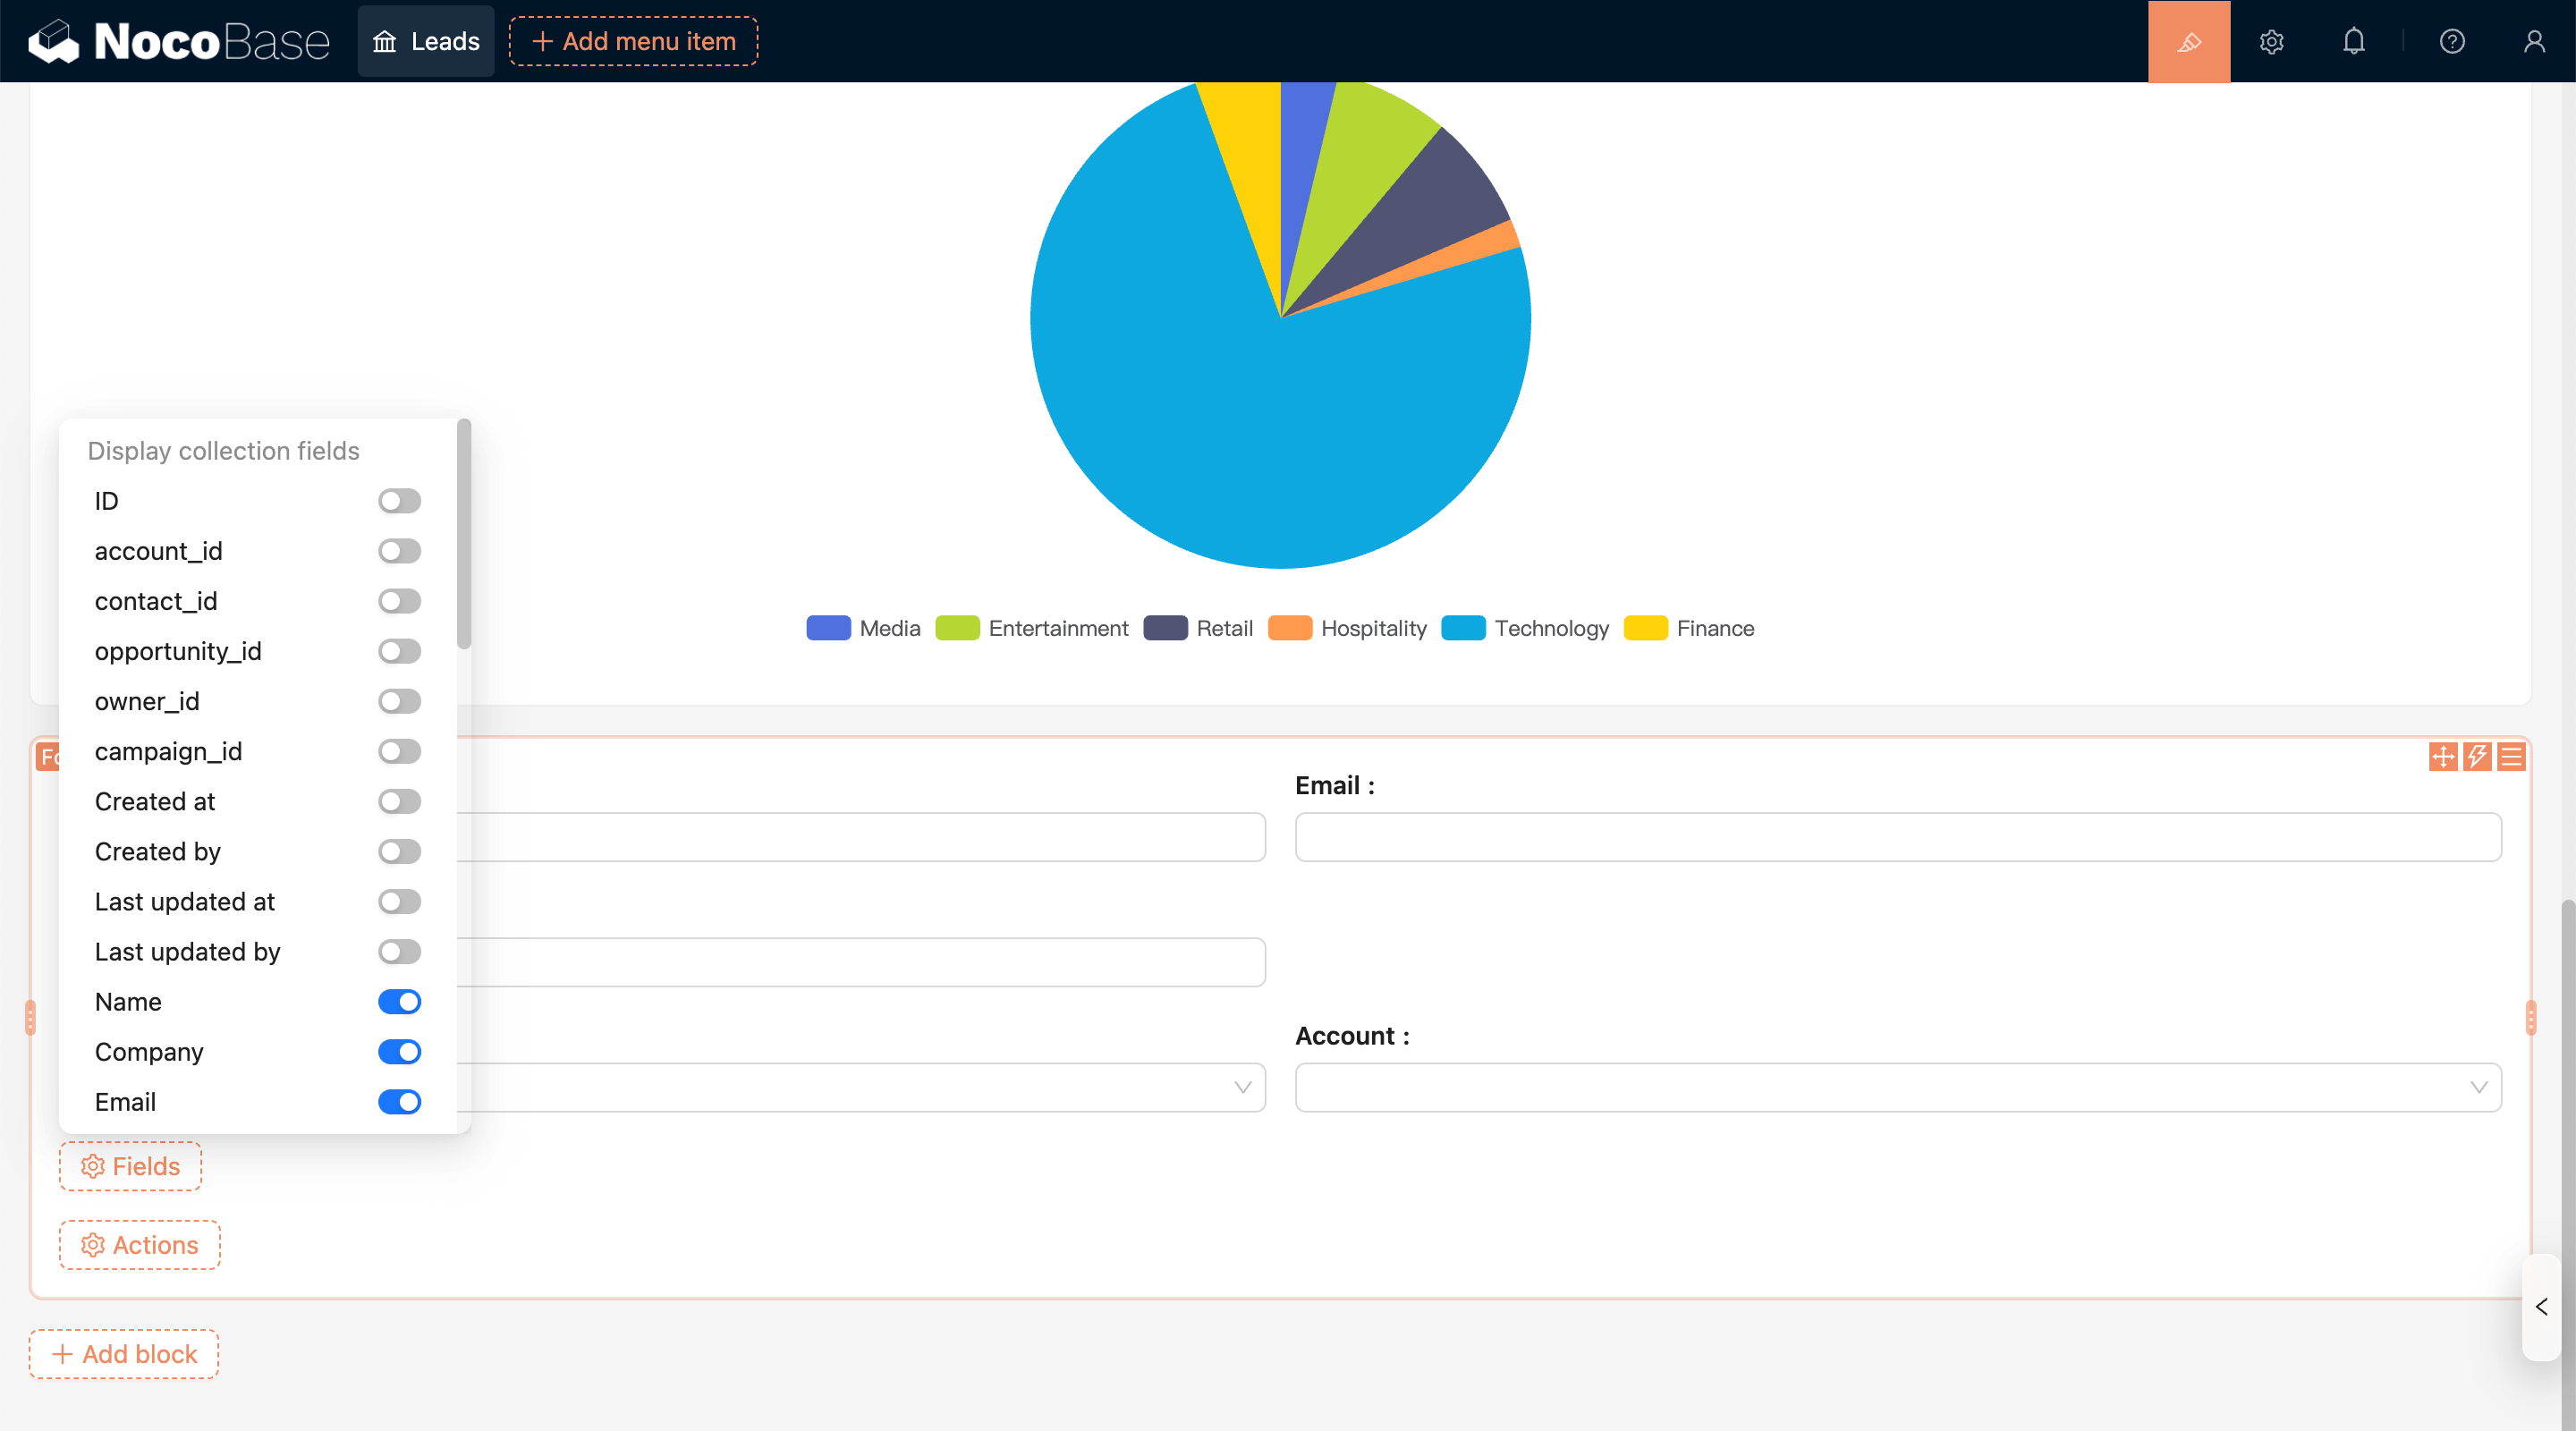Open the Actions configuration button
Screen dimensions: 2576x1431
(140, 1244)
